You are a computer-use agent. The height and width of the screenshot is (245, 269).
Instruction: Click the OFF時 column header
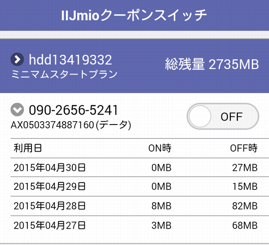click(x=244, y=148)
